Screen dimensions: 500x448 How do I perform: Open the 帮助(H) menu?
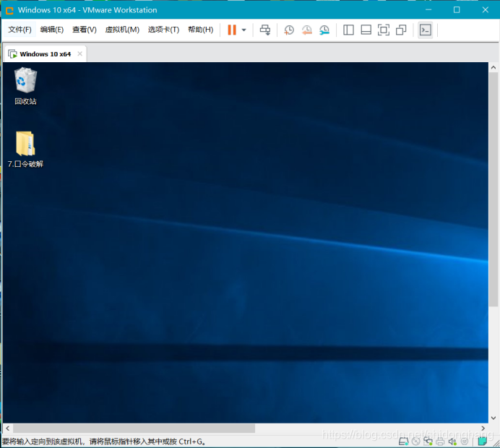pyautogui.click(x=201, y=30)
